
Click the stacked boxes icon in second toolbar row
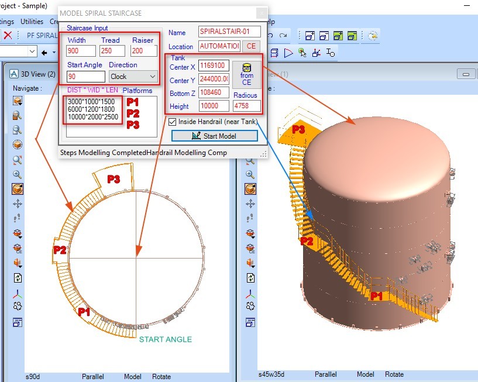click(274, 53)
